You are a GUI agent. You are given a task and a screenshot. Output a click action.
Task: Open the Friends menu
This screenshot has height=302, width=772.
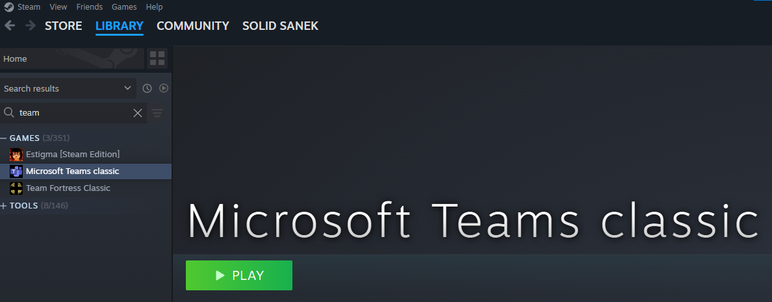(90, 7)
